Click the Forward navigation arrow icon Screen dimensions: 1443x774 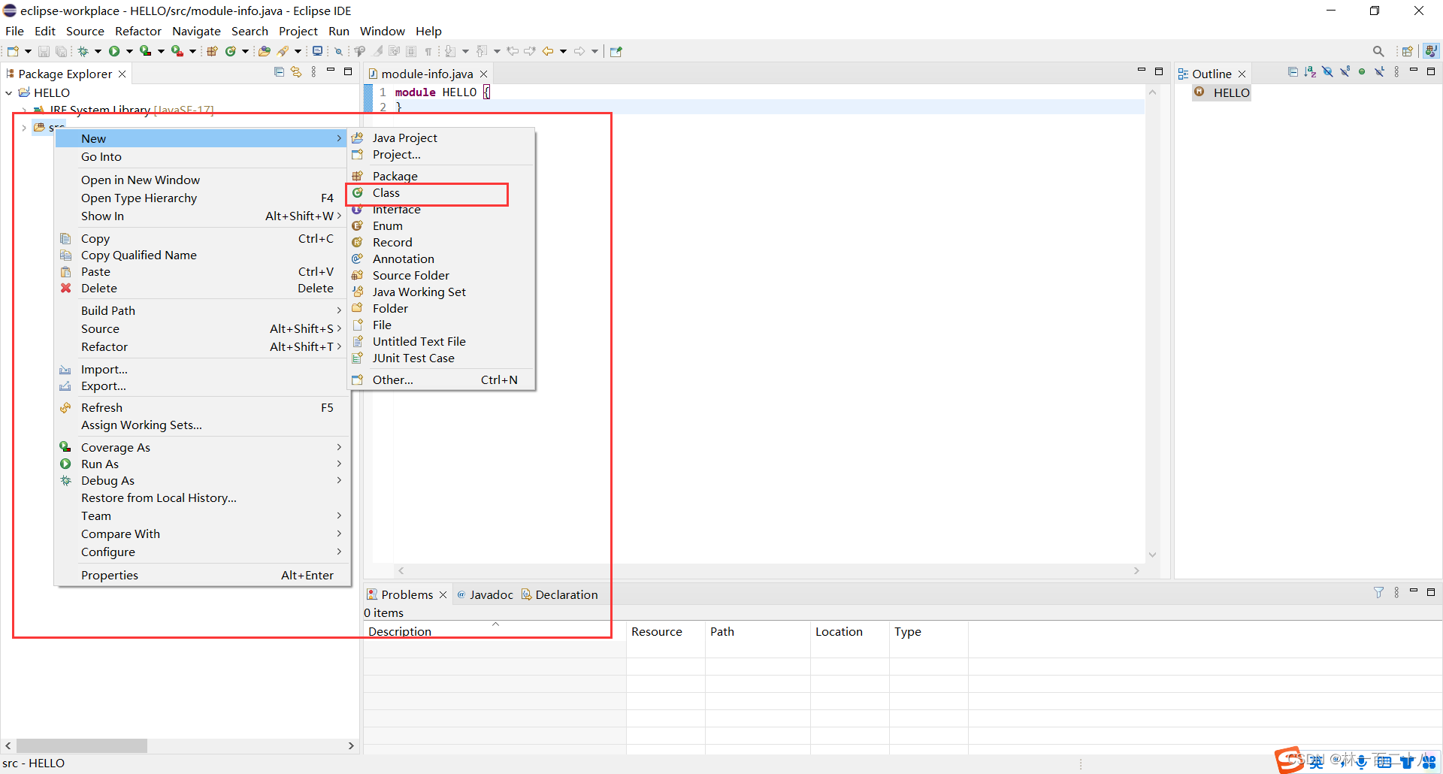click(x=579, y=51)
